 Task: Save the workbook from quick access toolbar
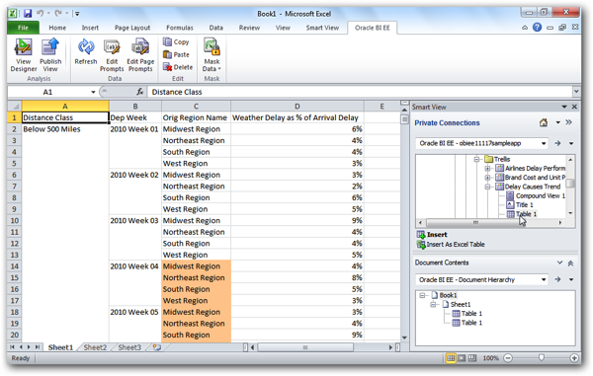pyautogui.click(x=28, y=14)
